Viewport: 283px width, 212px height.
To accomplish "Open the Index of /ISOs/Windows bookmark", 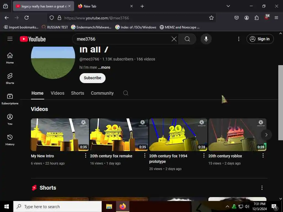I will click(136, 27).
